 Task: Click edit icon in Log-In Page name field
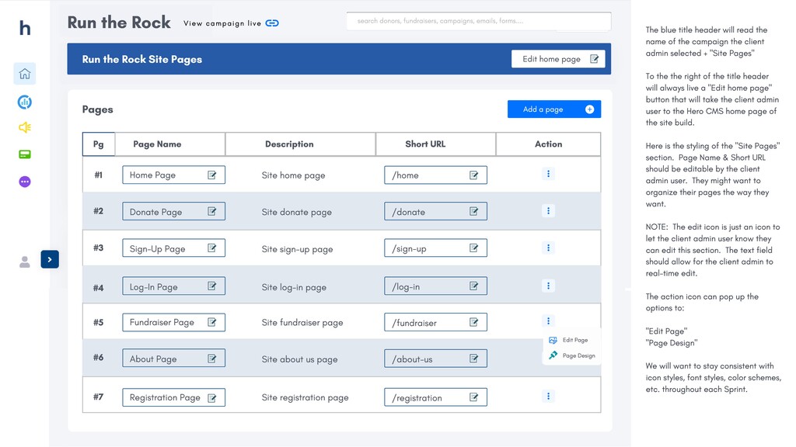212,286
